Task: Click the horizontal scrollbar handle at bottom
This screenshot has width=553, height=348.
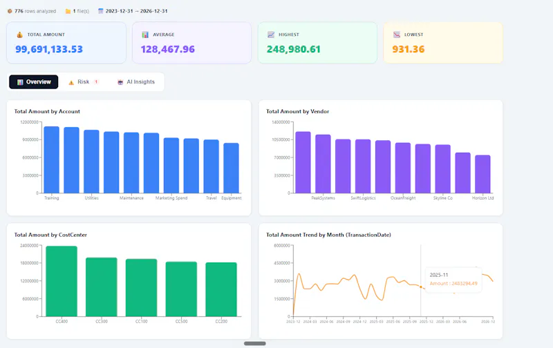Action: pos(255,343)
